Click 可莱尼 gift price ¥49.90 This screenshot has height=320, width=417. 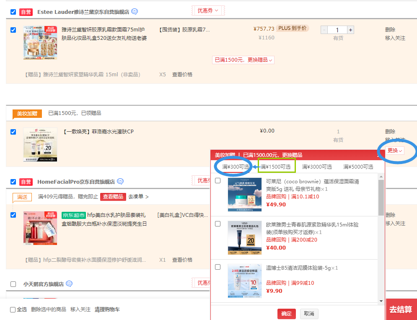pos(276,205)
